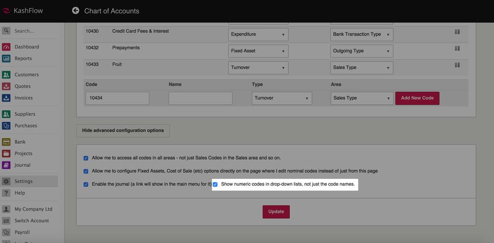Select the Invoices icon in sidebar
This screenshot has height=243, width=494.
(6, 98)
